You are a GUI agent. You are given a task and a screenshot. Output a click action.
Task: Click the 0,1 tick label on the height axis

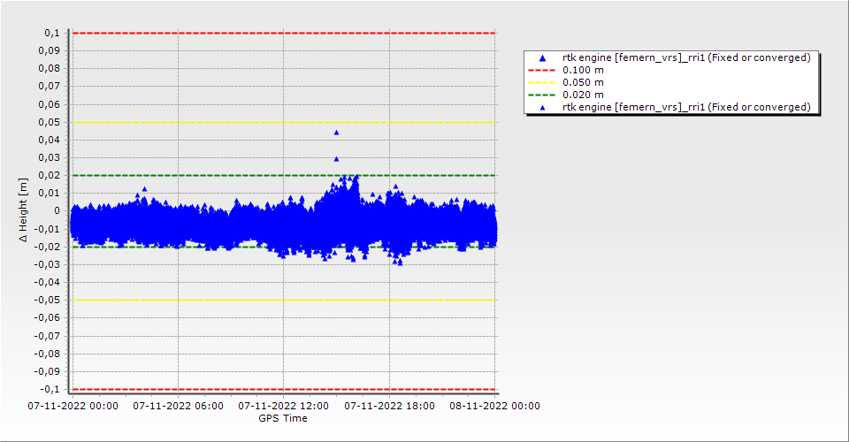51,33
